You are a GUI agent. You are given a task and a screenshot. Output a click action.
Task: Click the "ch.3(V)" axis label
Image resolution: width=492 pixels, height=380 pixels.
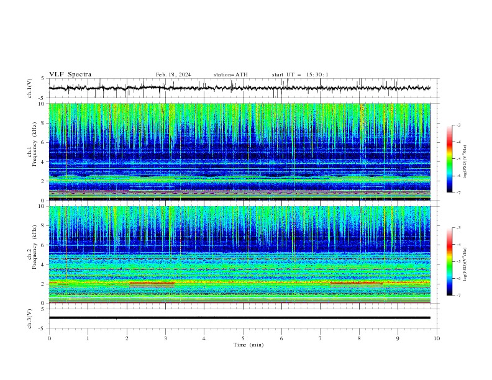(30, 319)
